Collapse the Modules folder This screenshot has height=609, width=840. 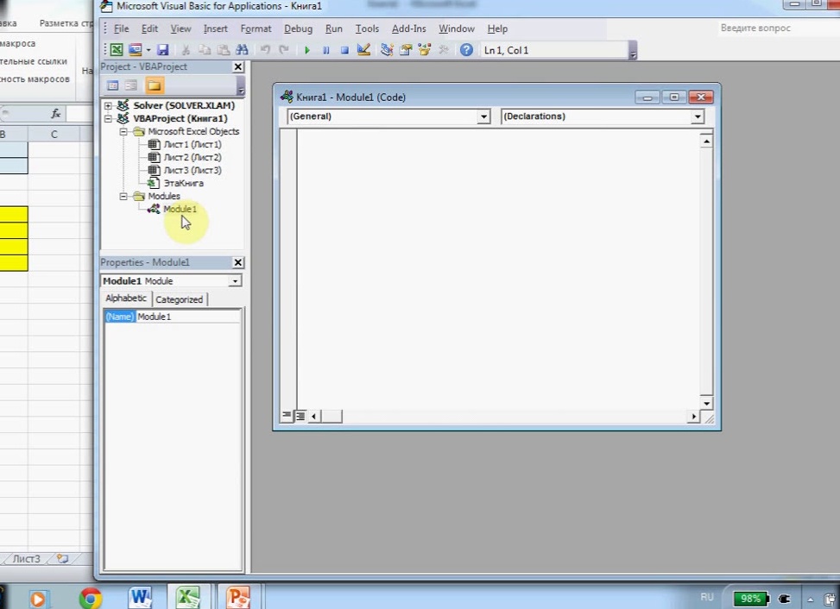123,196
